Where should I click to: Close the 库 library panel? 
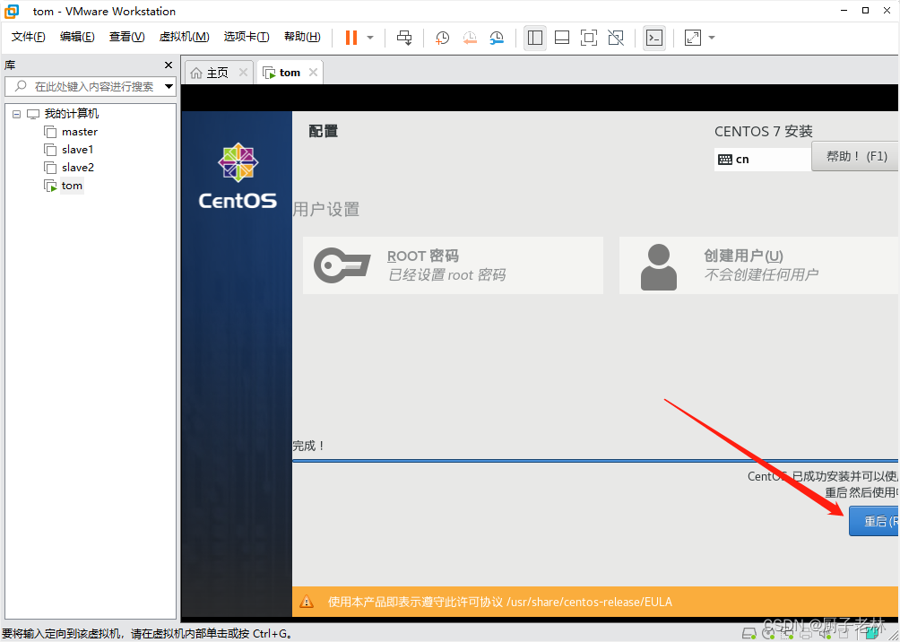coord(169,65)
